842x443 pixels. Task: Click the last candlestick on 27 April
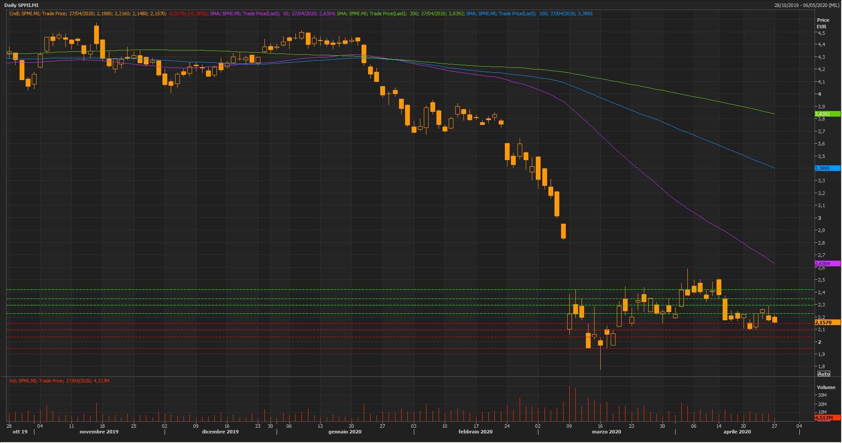click(774, 320)
